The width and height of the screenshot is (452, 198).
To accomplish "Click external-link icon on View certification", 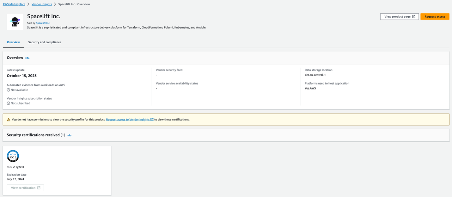I will 39,188.
